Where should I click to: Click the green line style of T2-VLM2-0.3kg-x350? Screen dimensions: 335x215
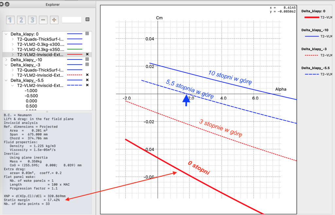(75, 49)
